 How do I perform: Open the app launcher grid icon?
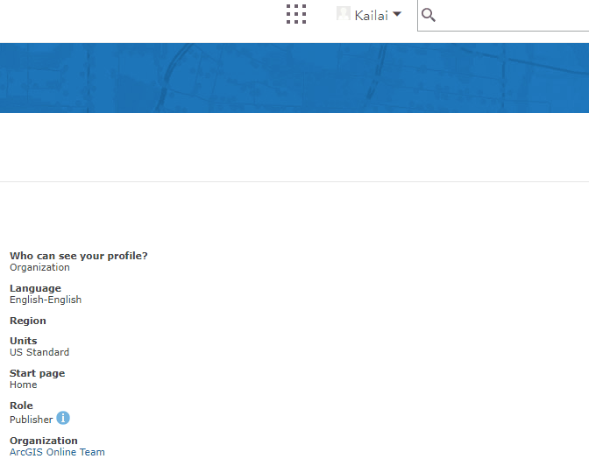pyautogui.click(x=296, y=14)
